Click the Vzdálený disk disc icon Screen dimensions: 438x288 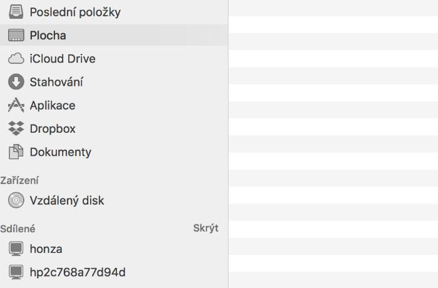click(16, 201)
